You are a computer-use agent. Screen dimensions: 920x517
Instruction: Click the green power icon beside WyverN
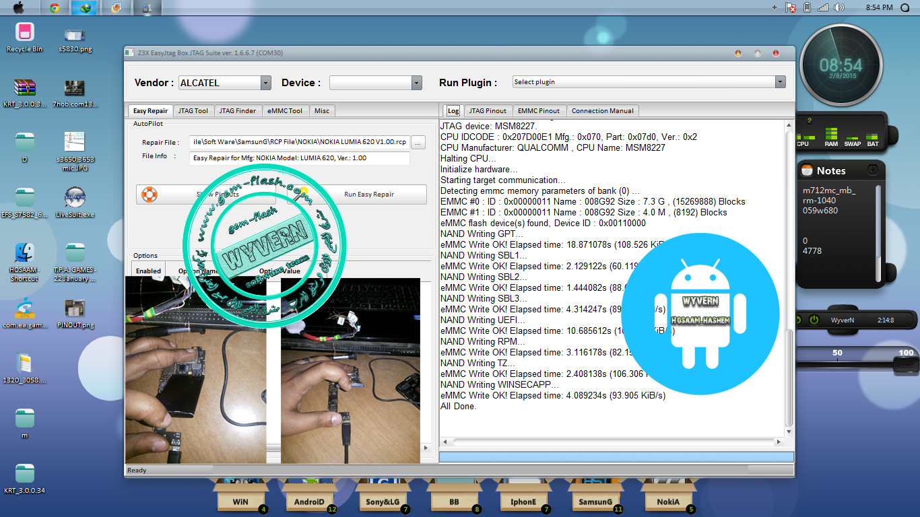[814, 320]
